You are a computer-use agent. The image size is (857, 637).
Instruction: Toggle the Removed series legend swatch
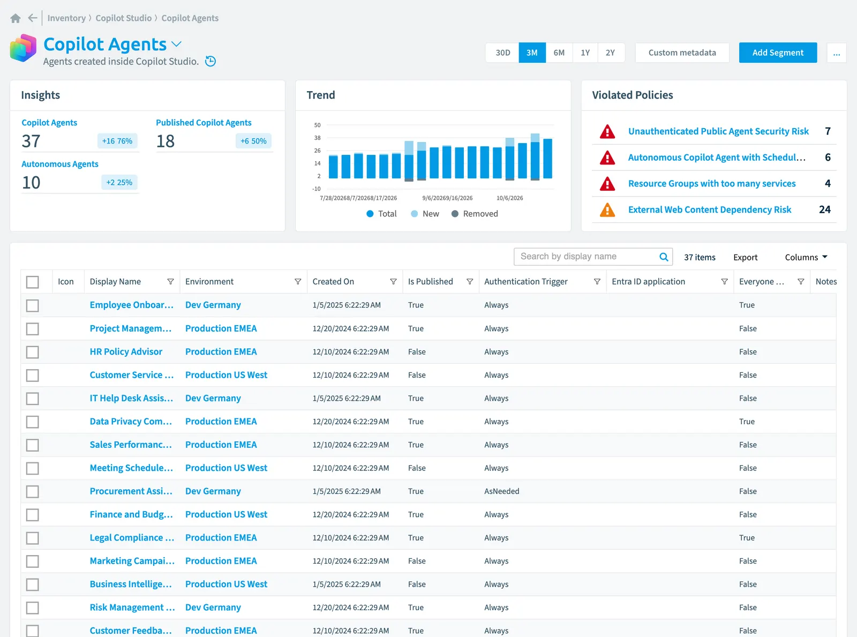tap(455, 214)
